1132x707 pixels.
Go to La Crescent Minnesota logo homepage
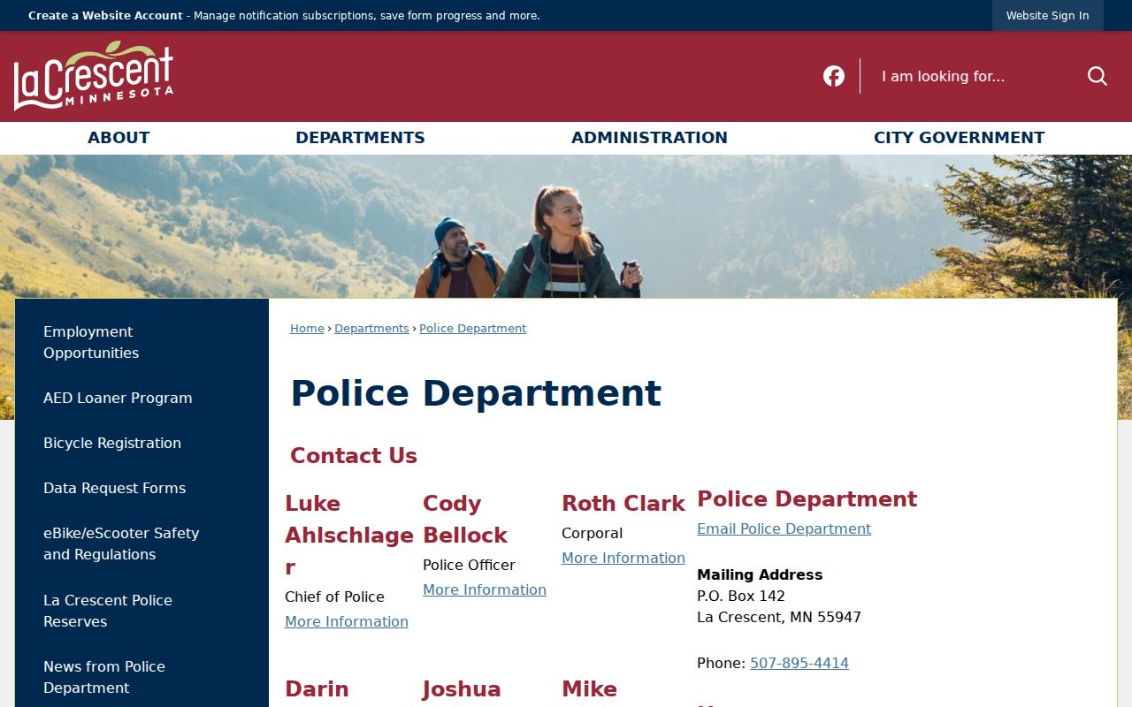[94, 76]
